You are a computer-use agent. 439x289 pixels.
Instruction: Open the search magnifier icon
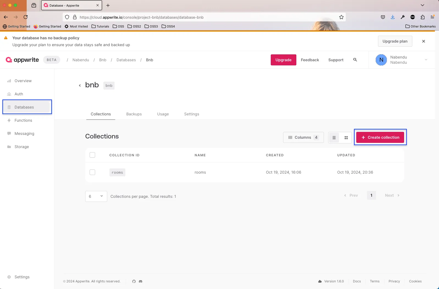[355, 60]
